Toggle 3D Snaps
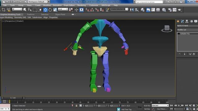 tap(87, 10)
